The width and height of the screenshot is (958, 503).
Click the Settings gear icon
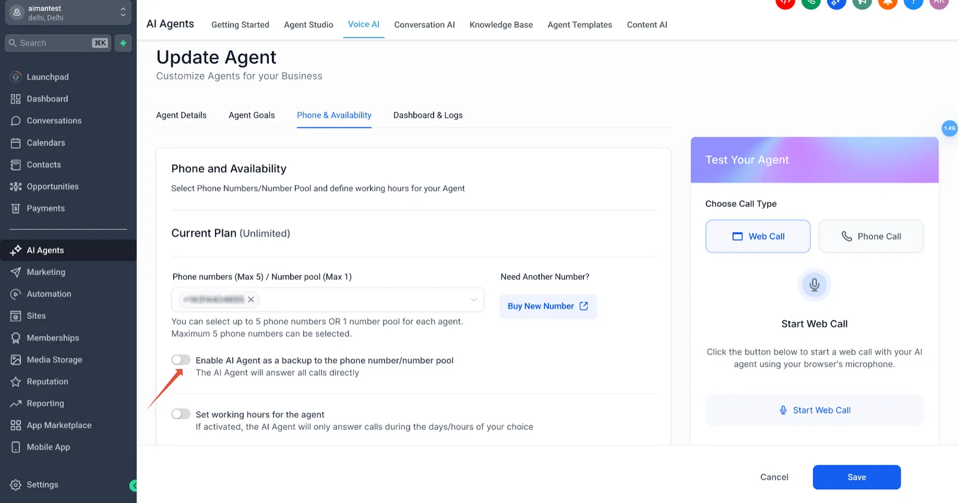pos(16,485)
